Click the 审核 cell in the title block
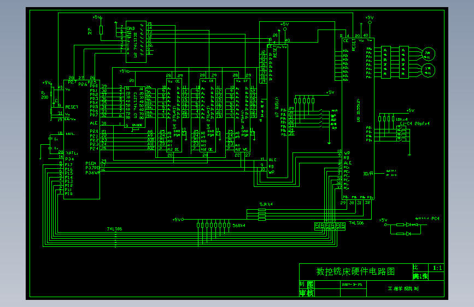 tap(307, 293)
